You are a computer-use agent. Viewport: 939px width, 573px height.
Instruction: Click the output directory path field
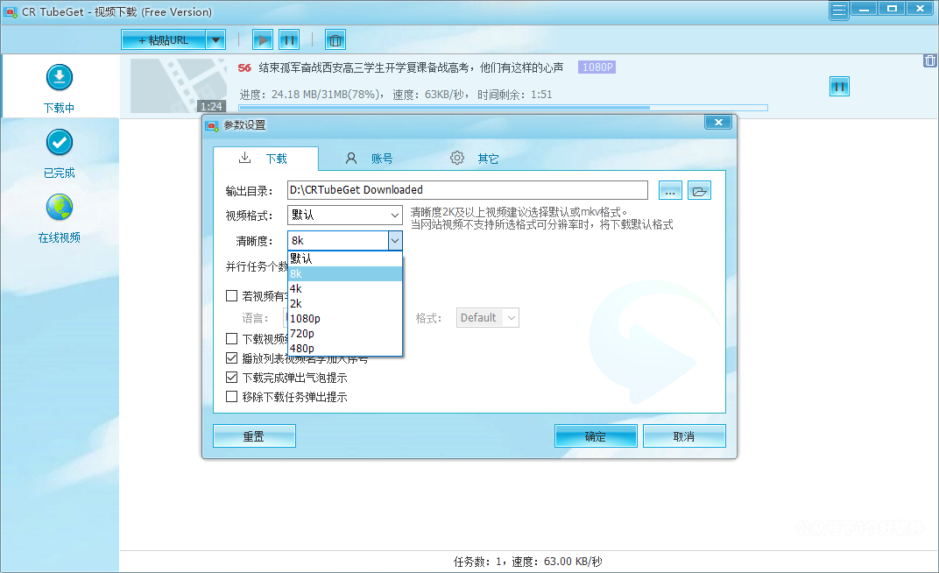[467, 190]
